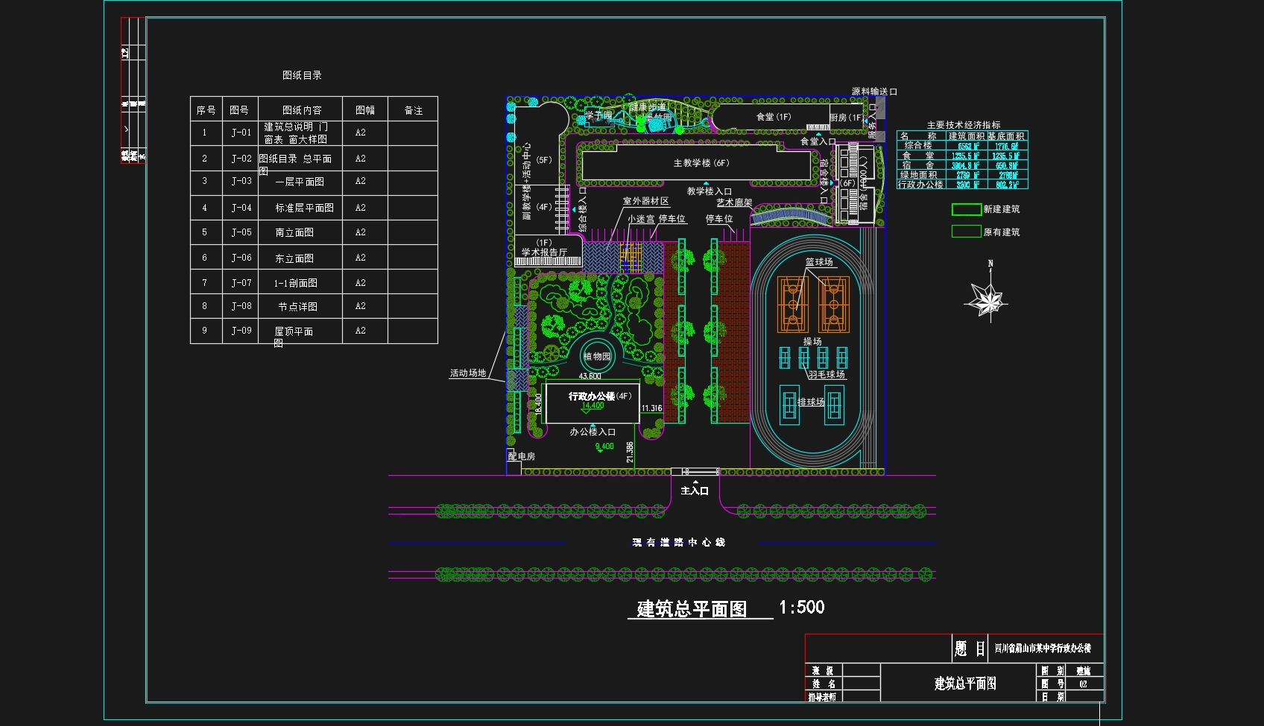This screenshot has width=1264, height=726.
Task: Select the 室外器材区 annotation
Action: tap(646, 201)
